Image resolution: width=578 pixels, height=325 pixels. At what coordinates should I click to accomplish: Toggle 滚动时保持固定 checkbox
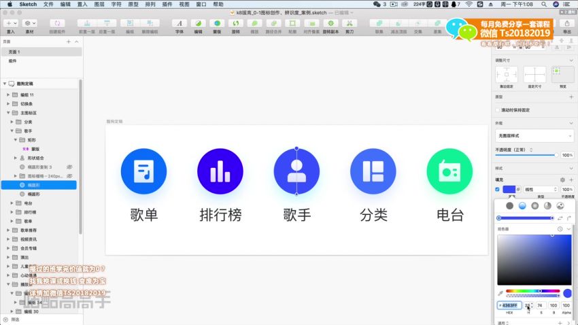[x=498, y=110]
